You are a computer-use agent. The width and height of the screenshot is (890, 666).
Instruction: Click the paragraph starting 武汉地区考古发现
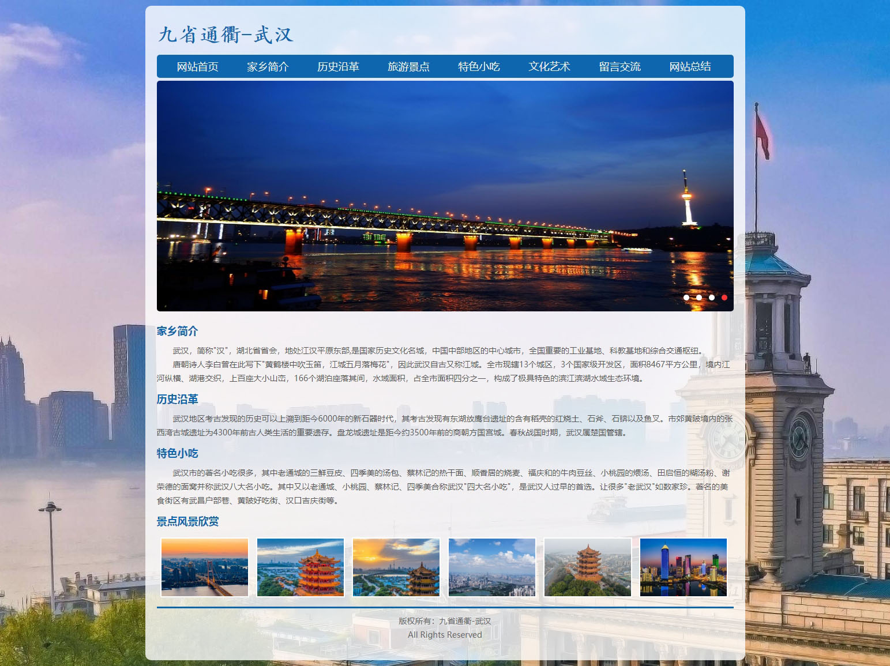[x=445, y=426]
